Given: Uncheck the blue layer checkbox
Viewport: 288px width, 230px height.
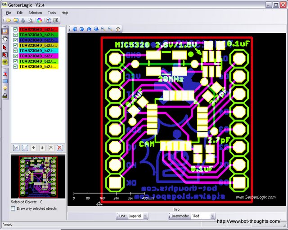Looking at the screenshot, I should click(x=15, y=40).
